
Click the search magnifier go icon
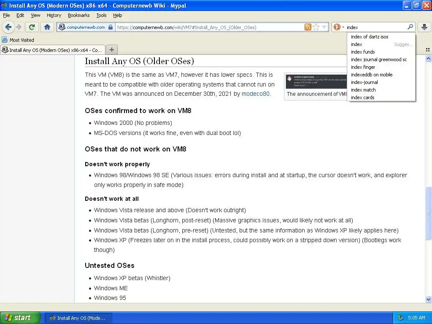tap(410, 27)
